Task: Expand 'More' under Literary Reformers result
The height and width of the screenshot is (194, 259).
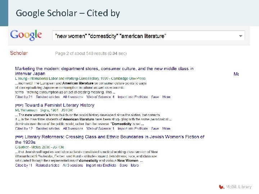Action: [x=135, y=166]
